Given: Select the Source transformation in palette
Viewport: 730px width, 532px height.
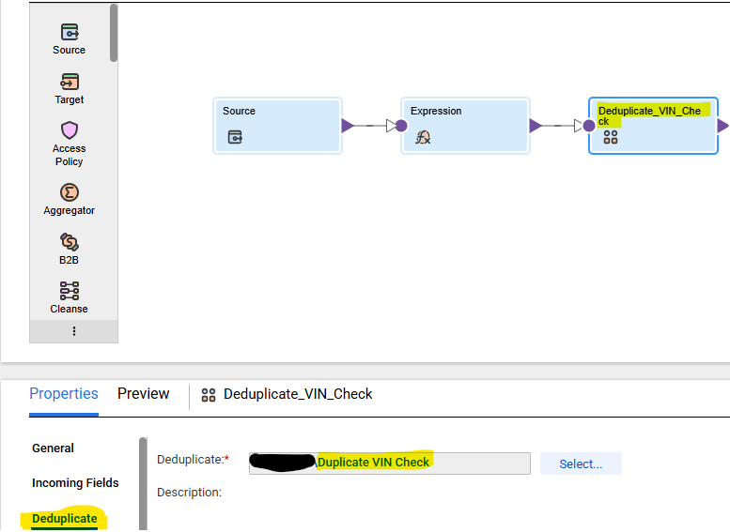Looking at the screenshot, I should [x=70, y=39].
